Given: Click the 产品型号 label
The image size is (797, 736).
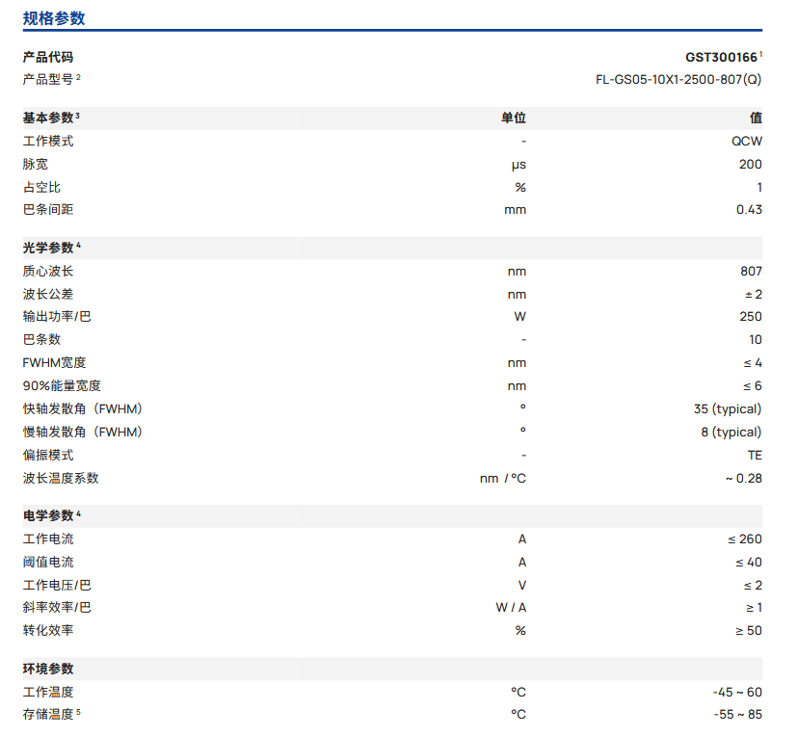Looking at the screenshot, I should [48, 80].
